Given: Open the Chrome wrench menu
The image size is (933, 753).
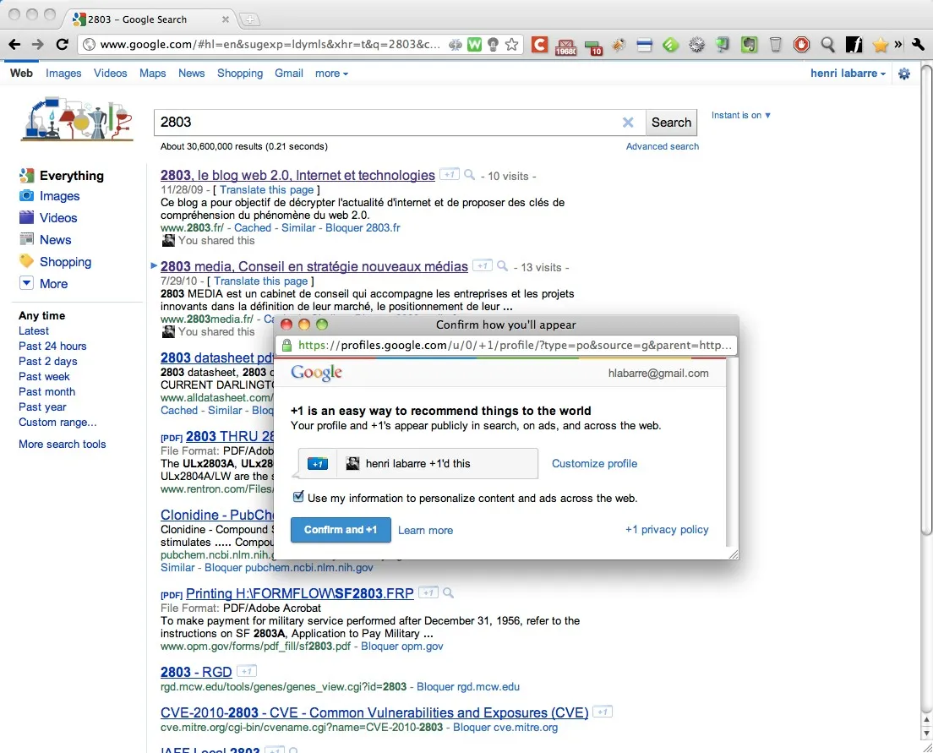Looking at the screenshot, I should click(918, 45).
